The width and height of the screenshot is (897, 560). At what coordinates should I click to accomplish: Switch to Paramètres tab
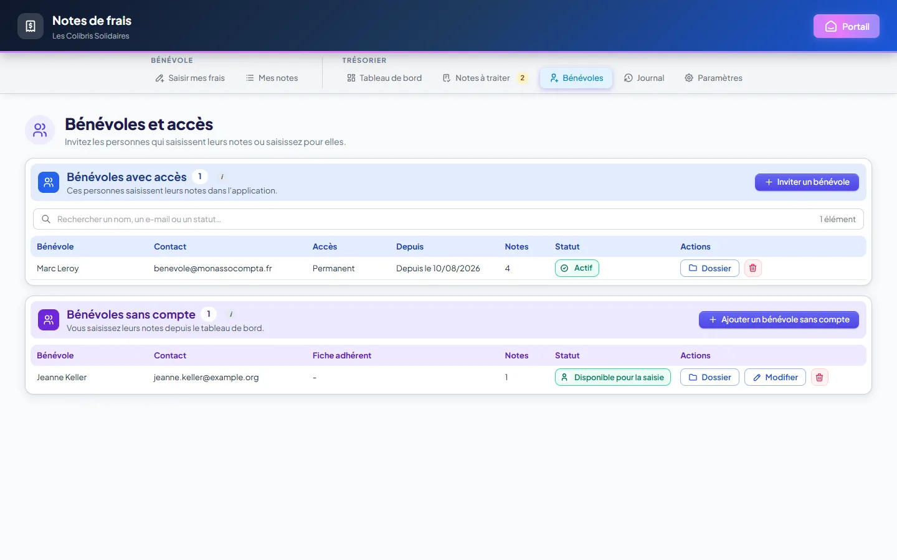click(x=713, y=78)
